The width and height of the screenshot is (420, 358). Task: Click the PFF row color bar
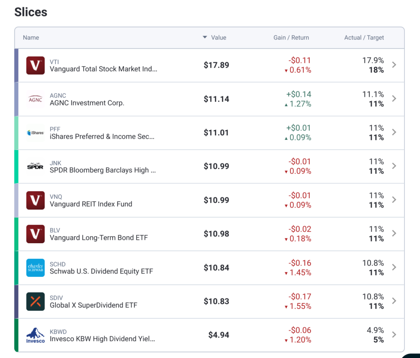coord(16,133)
